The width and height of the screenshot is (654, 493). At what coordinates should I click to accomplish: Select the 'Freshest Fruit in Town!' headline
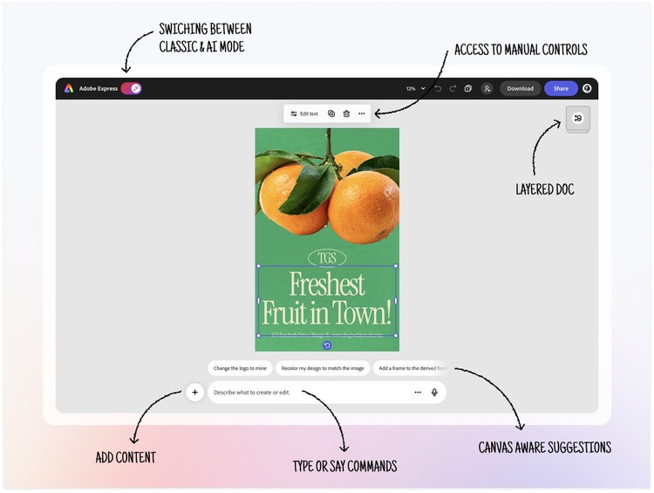click(x=327, y=299)
